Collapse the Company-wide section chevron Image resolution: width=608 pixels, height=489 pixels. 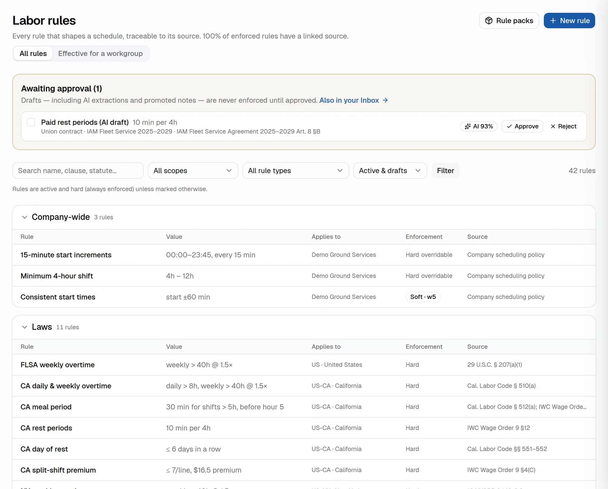pyautogui.click(x=25, y=217)
